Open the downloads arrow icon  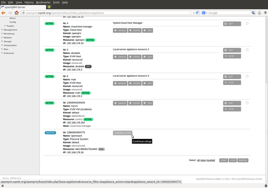(260, 13)
